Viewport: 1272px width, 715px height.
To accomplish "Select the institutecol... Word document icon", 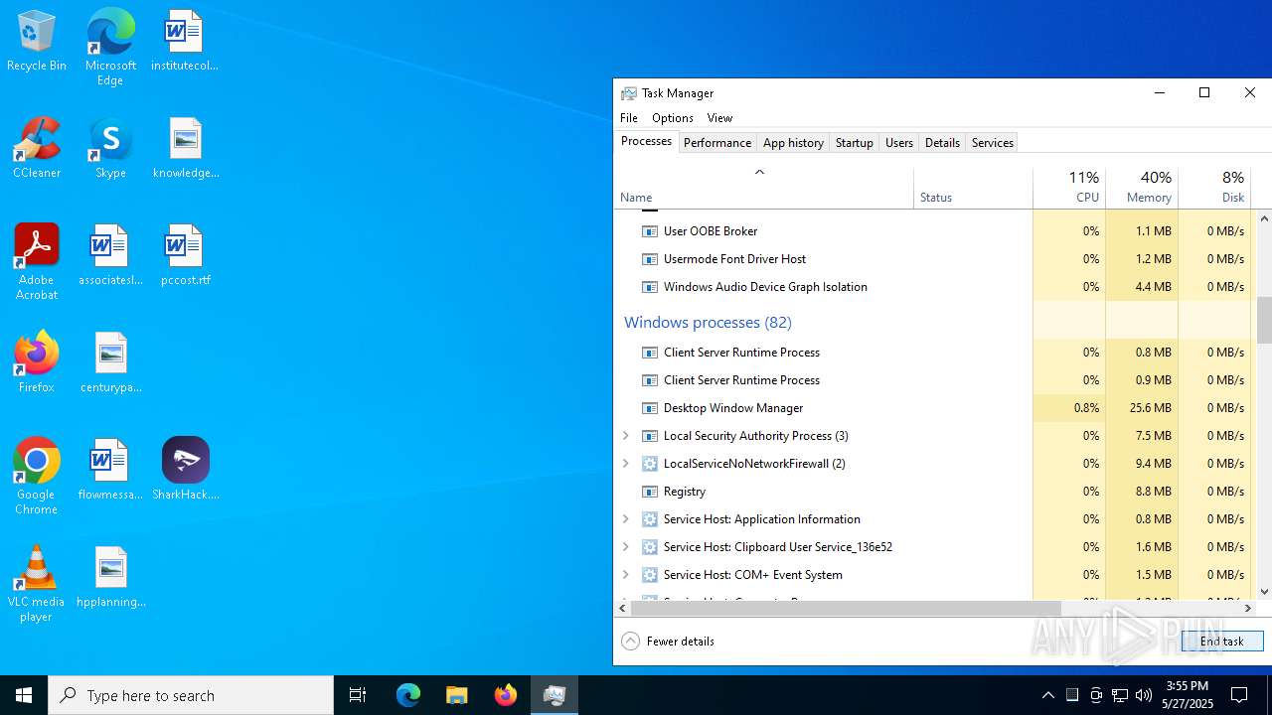I will click(x=185, y=41).
